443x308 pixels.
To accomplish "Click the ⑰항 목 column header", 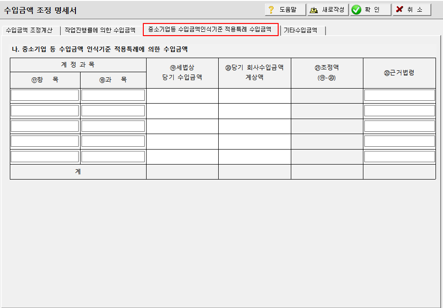I will [x=45, y=80].
